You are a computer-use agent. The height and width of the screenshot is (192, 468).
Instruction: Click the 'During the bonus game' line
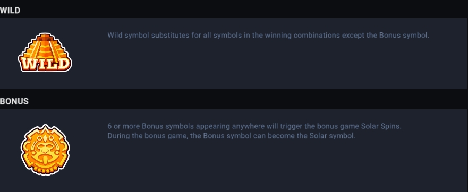pyautogui.click(x=231, y=136)
